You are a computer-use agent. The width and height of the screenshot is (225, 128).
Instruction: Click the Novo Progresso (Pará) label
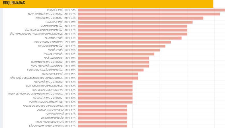coord(56,122)
